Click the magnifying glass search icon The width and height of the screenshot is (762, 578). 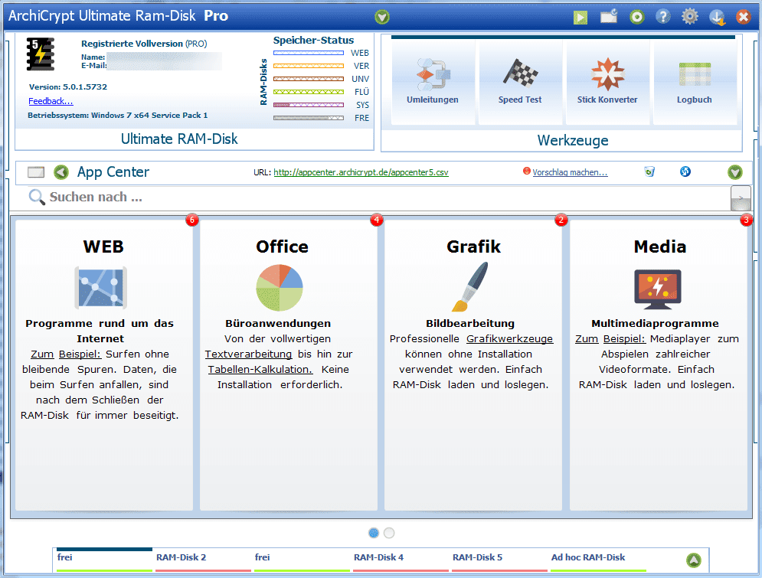37,198
